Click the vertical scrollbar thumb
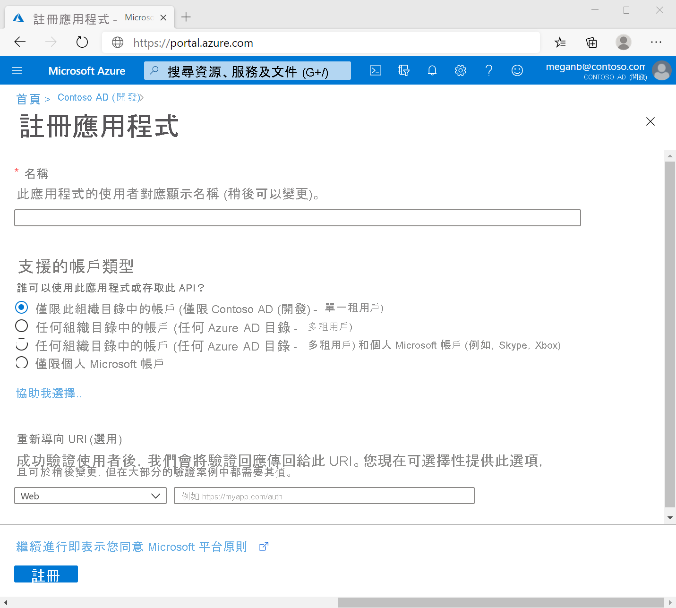The image size is (676, 608). pos(670,334)
